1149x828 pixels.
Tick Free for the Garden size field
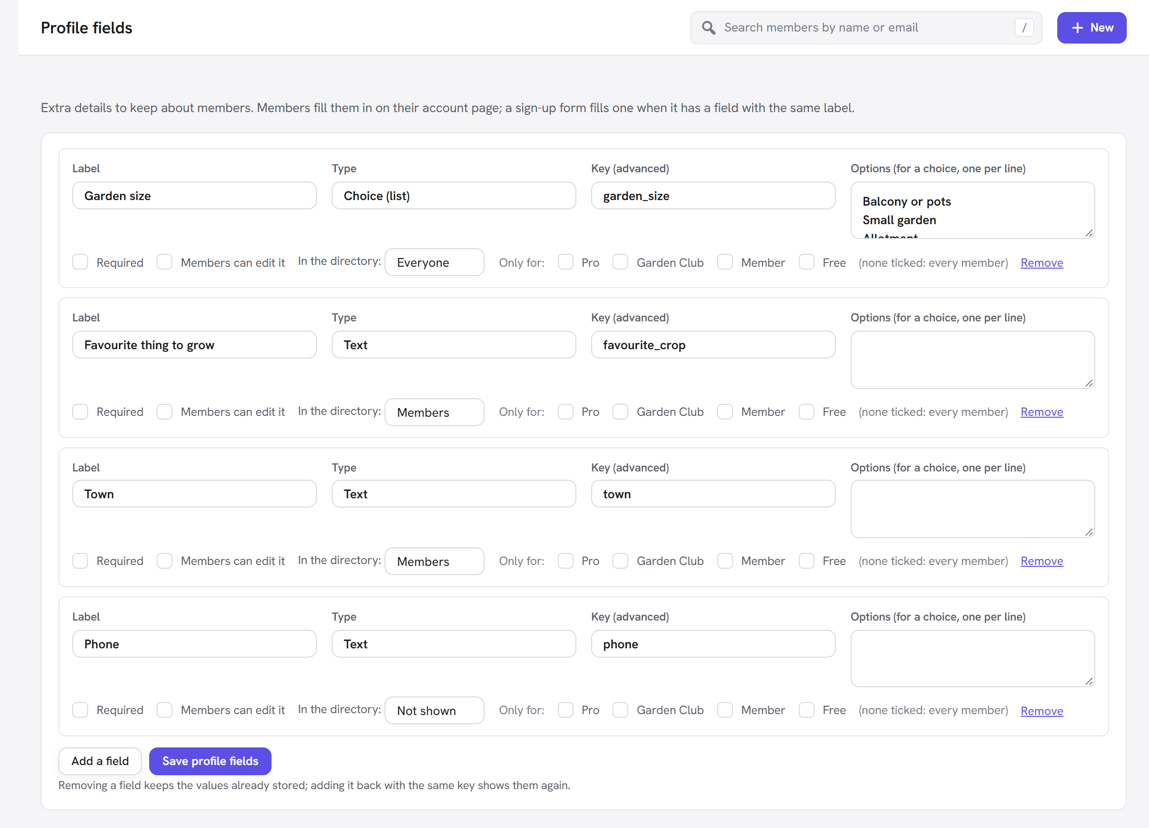tap(807, 262)
